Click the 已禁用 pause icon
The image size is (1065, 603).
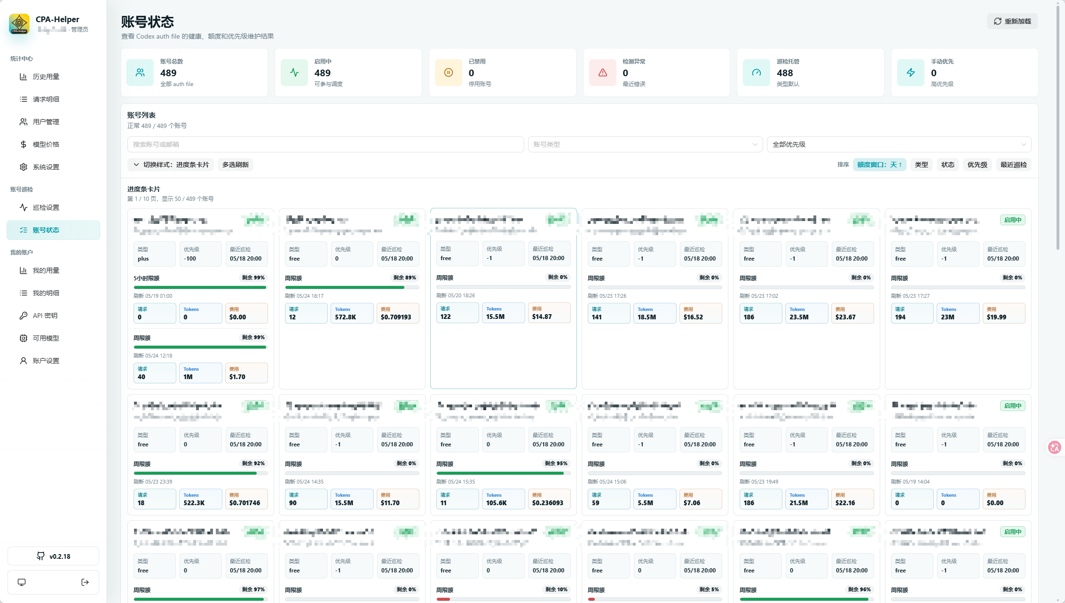[449, 72]
